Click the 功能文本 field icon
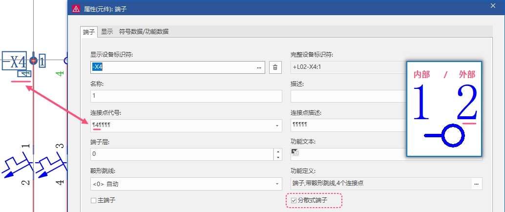 [295, 152]
